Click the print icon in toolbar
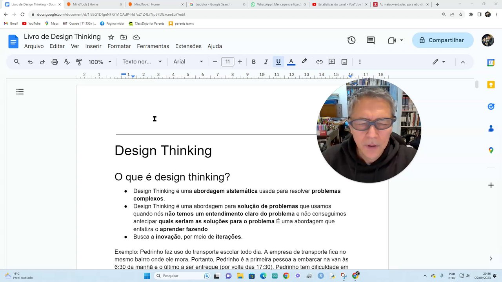The height and width of the screenshot is (282, 502). click(x=55, y=62)
